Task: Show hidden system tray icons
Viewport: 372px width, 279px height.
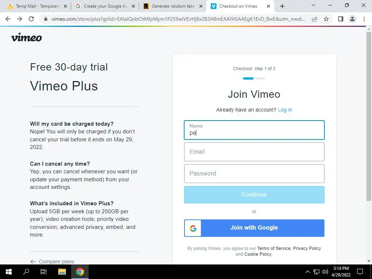Action: (x=307, y=272)
